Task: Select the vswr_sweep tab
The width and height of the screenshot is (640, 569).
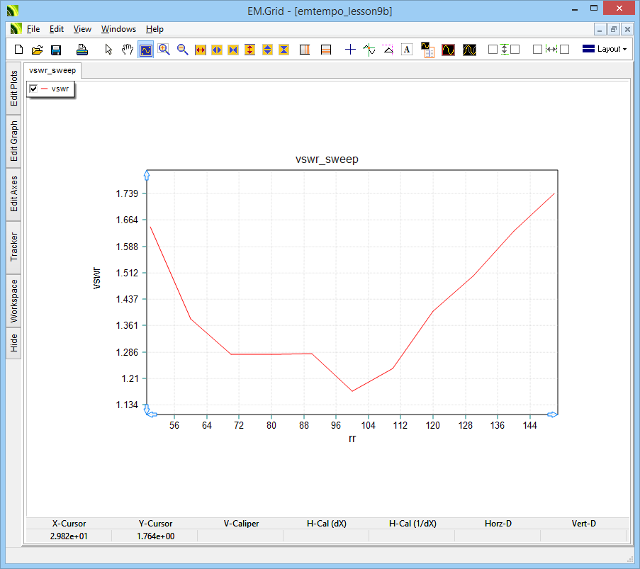Action: pos(52,71)
